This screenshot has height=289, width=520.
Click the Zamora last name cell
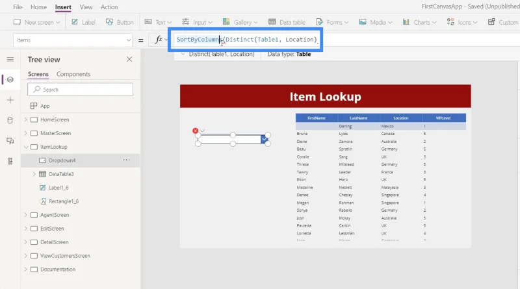click(346, 142)
